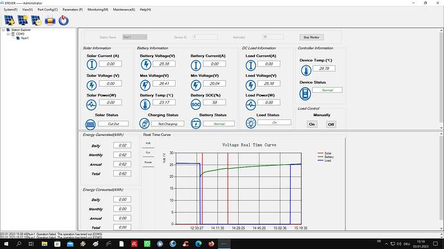Turn load On manually

[x=311, y=125]
